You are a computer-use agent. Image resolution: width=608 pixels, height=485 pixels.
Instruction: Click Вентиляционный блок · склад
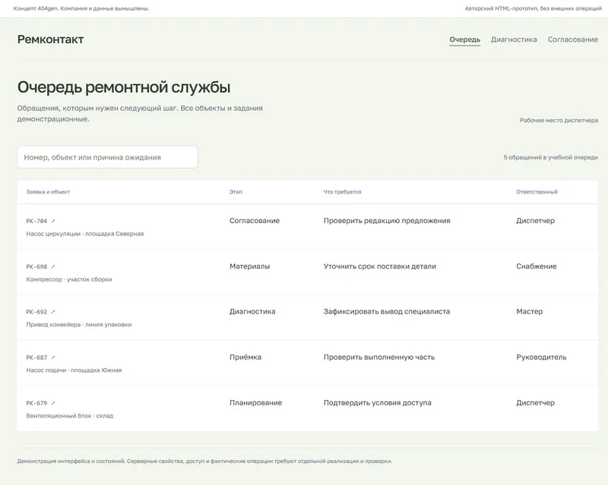pos(70,416)
